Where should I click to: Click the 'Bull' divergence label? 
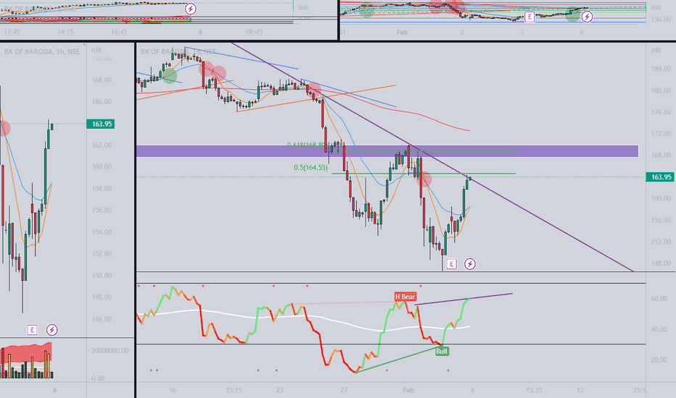point(442,351)
